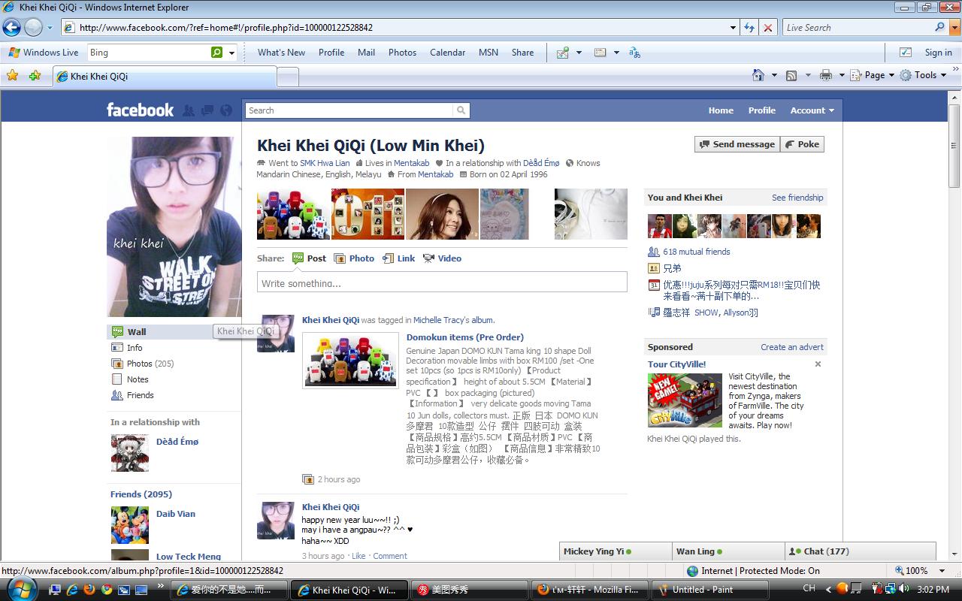The width and height of the screenshot is (962, 601).
Task: Click Home in Facebook header
Action: point(721,110)
